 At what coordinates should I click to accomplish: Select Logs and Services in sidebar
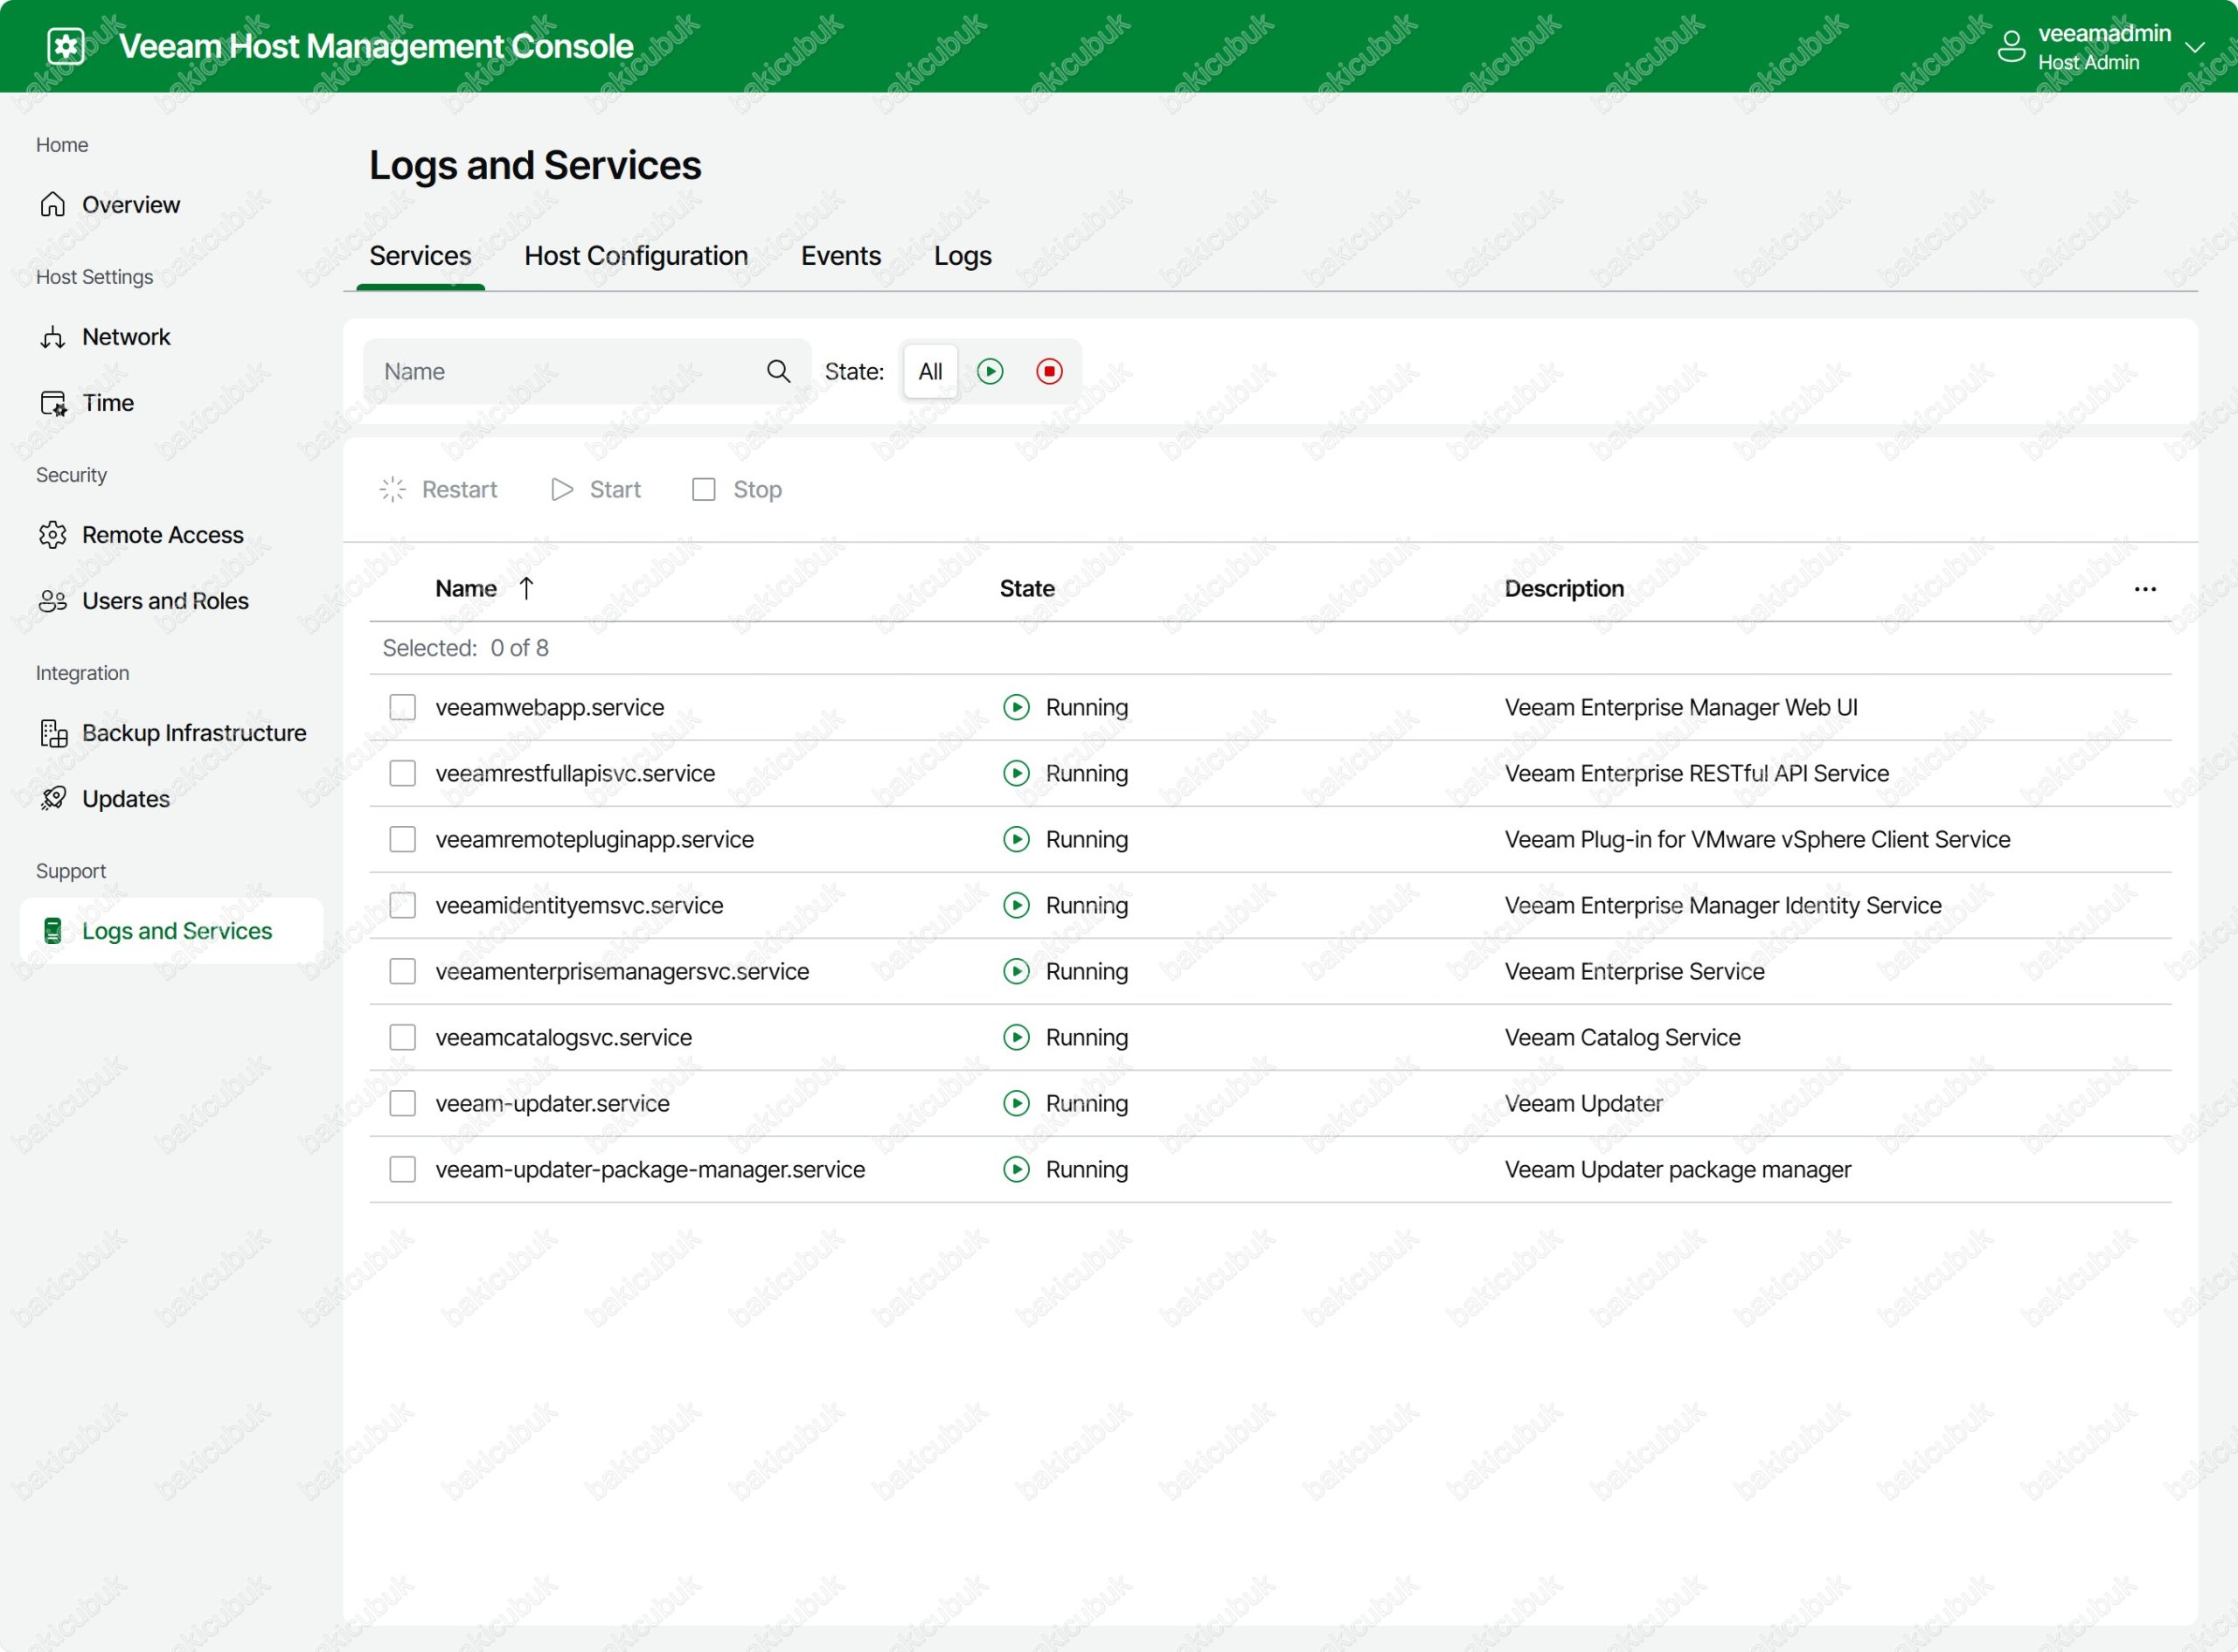(171, 931)
